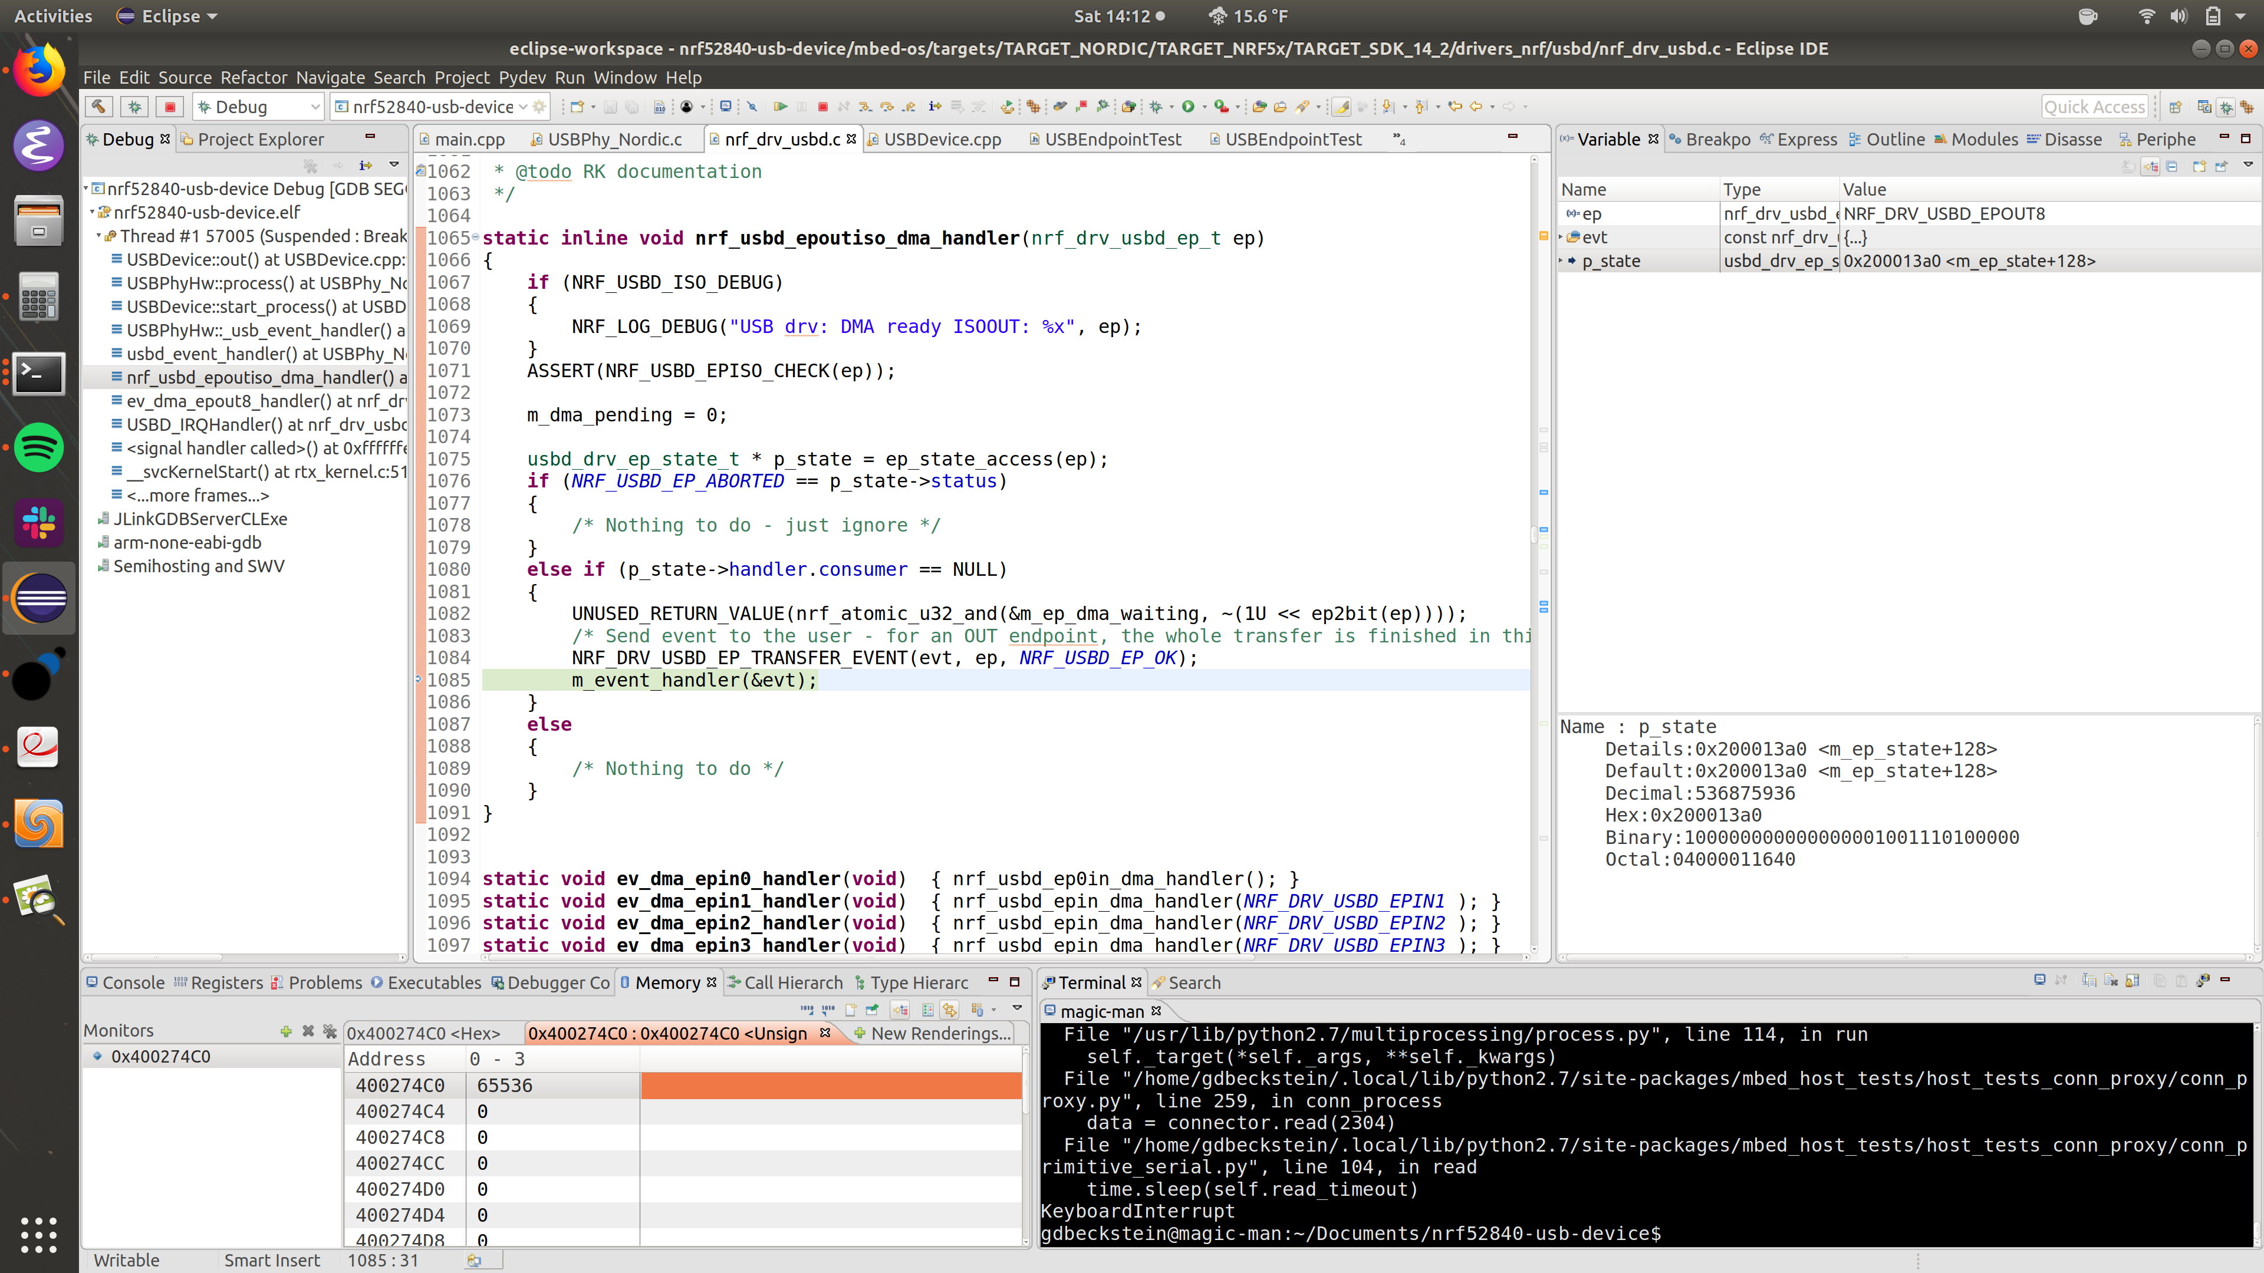This screenshot has height=1273, width=2264.
Task: Click the Step Into icon
Action: (x=865, y=106)
